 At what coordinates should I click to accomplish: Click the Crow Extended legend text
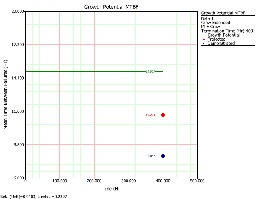click(216, 23)
